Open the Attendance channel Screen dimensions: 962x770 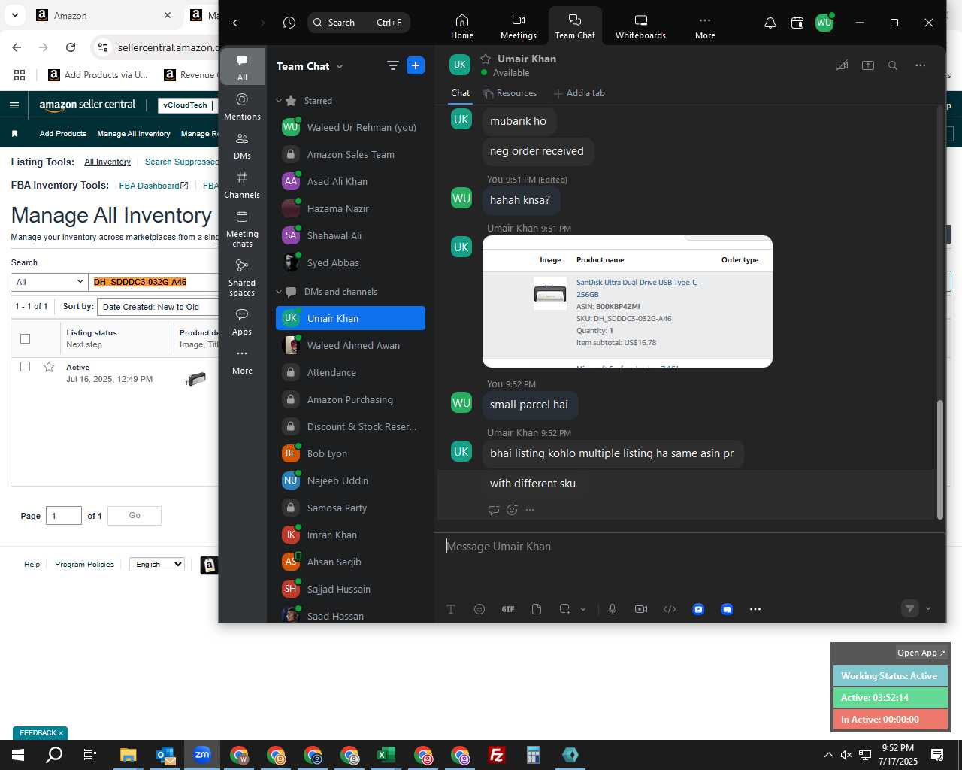pos(350,372)
